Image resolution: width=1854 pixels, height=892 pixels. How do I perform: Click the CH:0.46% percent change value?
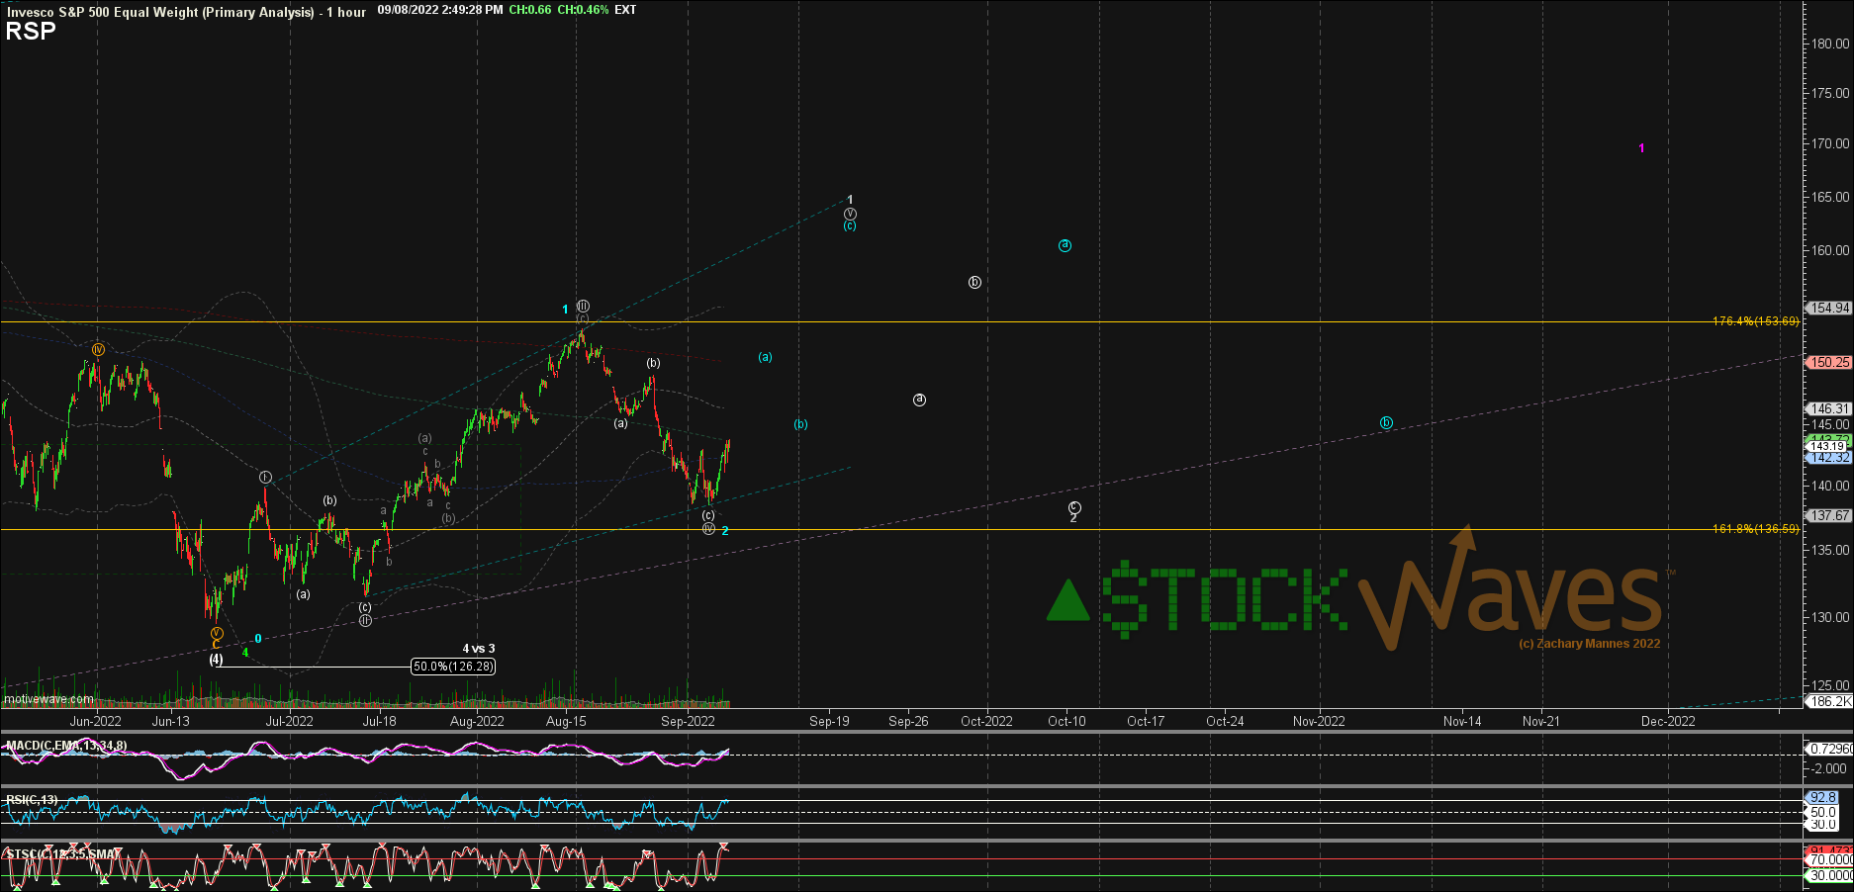coord(583,10)
